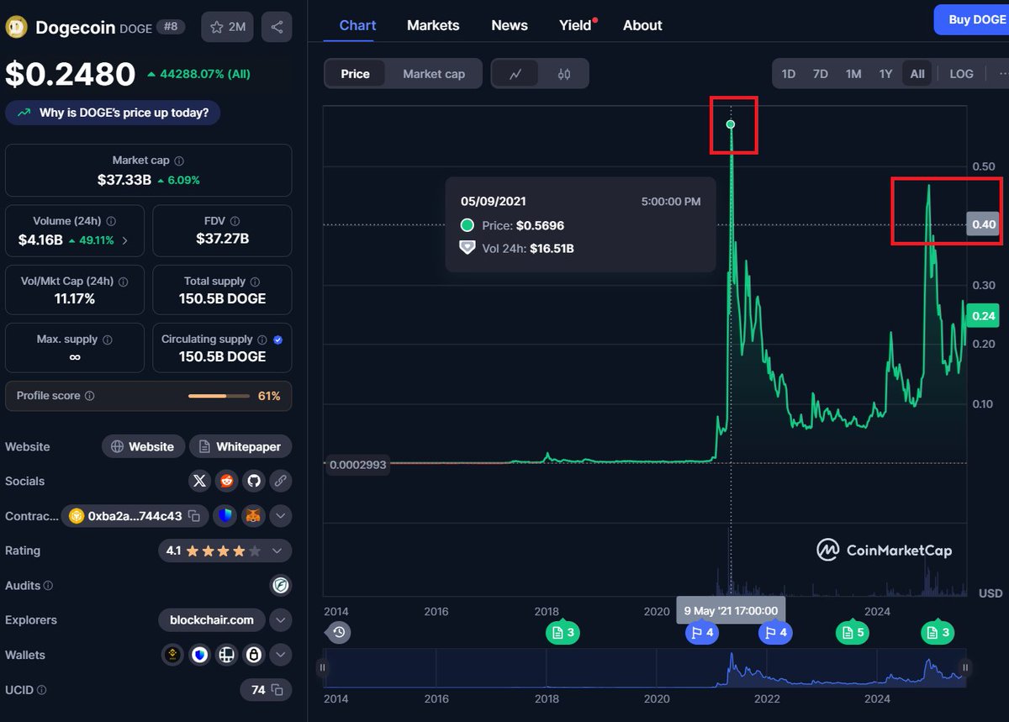Set chart range to 1D
Image resolution: width=1009 pixels, height=722 pixels.
click(x=789, y=74)
